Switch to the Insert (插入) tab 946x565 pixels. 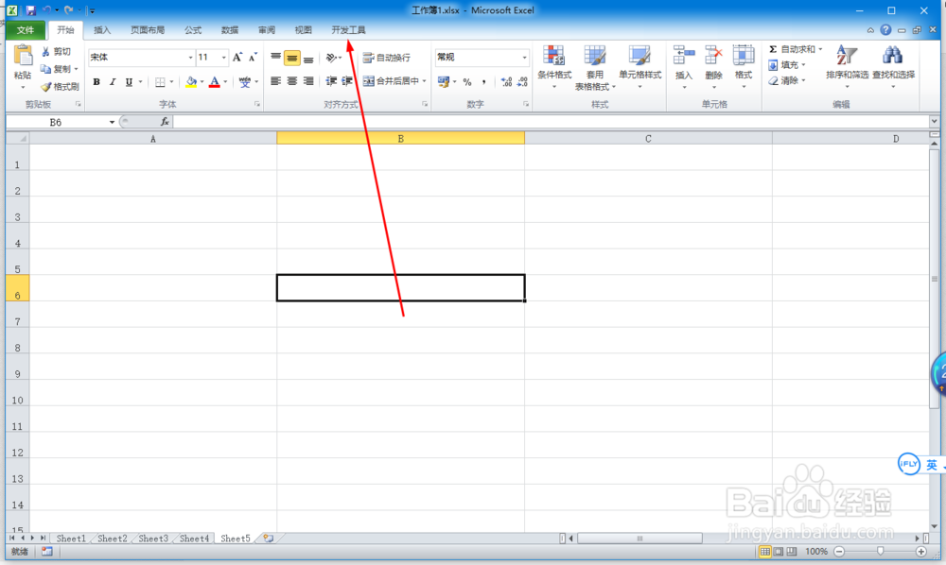(x=102, y=30)
